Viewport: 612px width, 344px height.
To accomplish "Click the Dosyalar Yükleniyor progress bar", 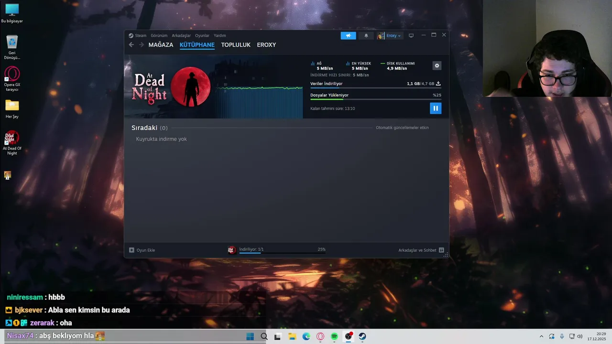I will [375, 99].
